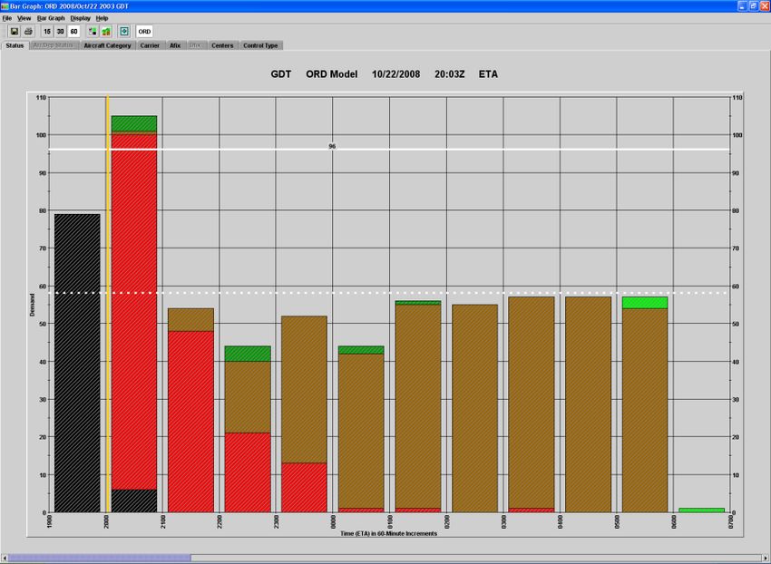Switch to the Carrier tab
This screenshot has height=564, width=771.
point(150,45)
